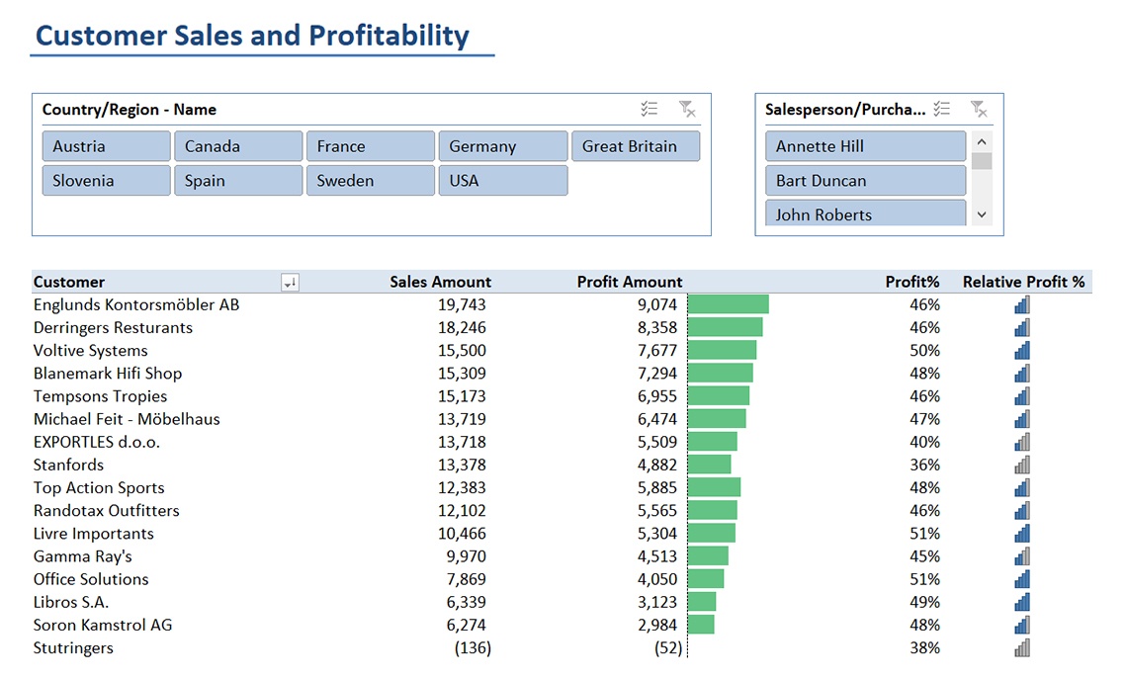The image size is (1127, 679).
Task: Click relative profit icon for Blanemark Hifi Shop
Action: pyautogui.click(x=1022, y=374)
